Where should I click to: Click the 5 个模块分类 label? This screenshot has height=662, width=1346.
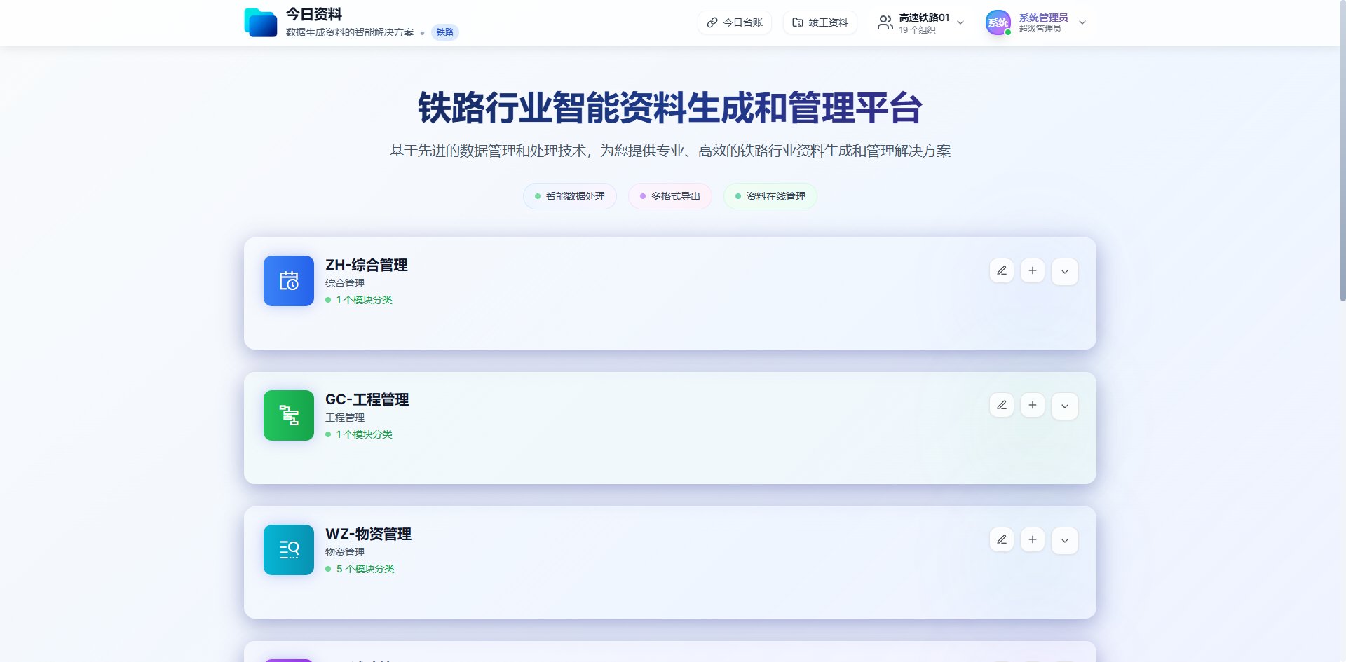click(x=365, y=569)
